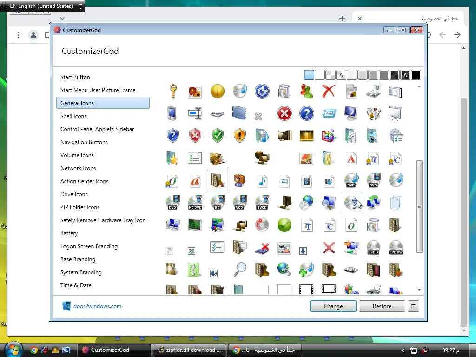
Task: Click the icon list scroll down arrow
Action: coord(419,290)
